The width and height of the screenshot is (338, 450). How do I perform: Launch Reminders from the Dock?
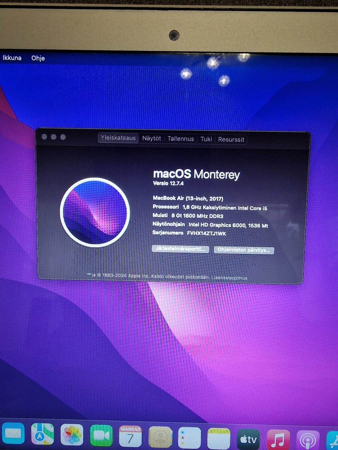click(x=189, y=438)
